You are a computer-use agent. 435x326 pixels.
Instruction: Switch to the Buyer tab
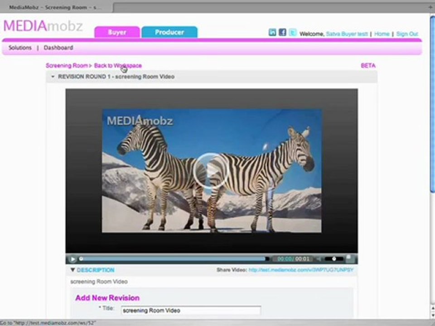[x=117, y=32]
